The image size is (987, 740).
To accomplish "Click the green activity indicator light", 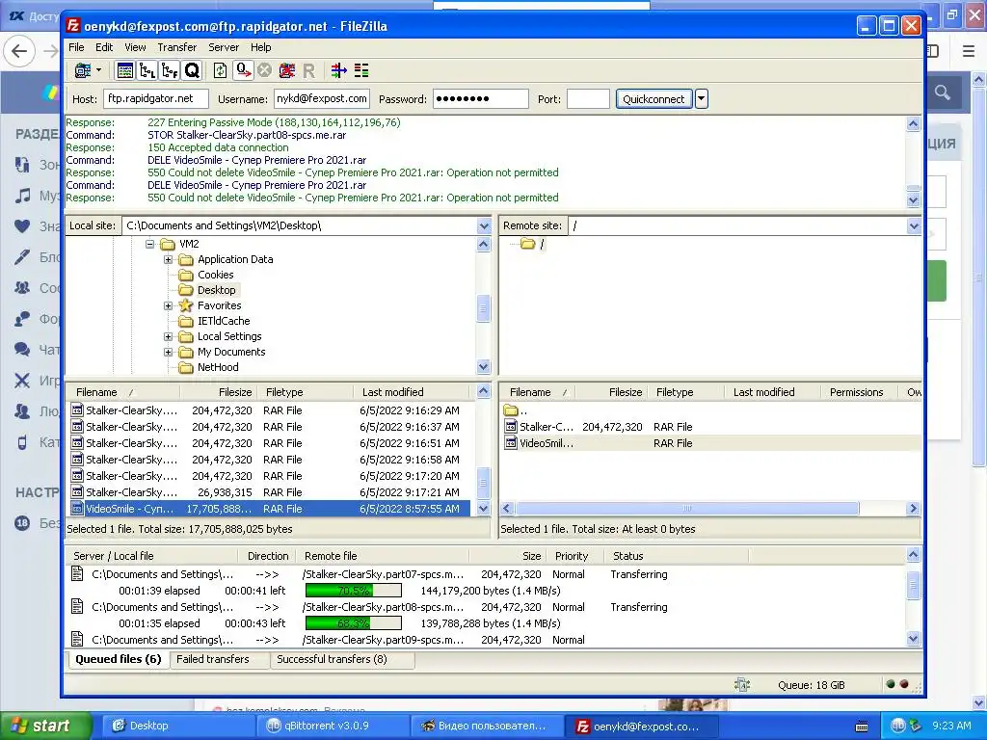I will click(x=890, y=684).
